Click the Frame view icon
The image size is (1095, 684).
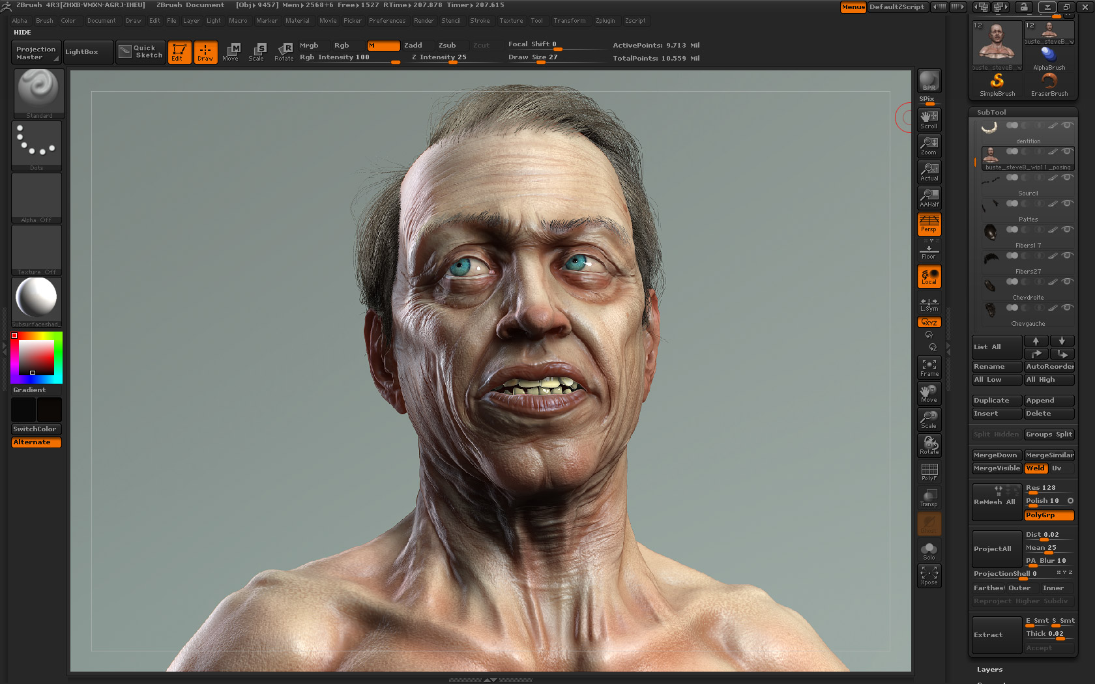[929, 367]
